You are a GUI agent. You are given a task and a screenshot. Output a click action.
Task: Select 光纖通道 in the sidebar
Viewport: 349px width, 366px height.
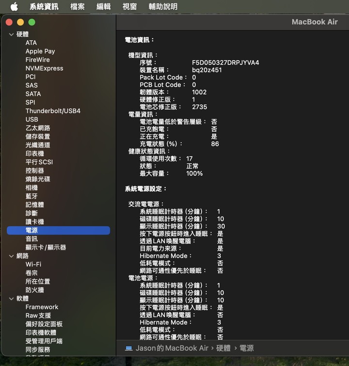(38, 145)
